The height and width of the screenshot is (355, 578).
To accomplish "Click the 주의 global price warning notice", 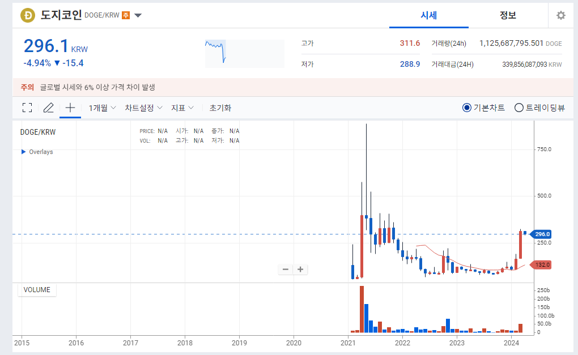I will point(293,87).
